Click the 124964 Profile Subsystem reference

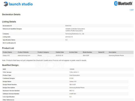click(x=74, y=31)
